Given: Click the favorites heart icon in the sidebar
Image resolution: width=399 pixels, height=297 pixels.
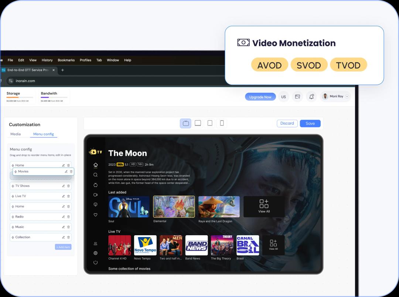Looking at the screenshot, I should pos(96,214).
